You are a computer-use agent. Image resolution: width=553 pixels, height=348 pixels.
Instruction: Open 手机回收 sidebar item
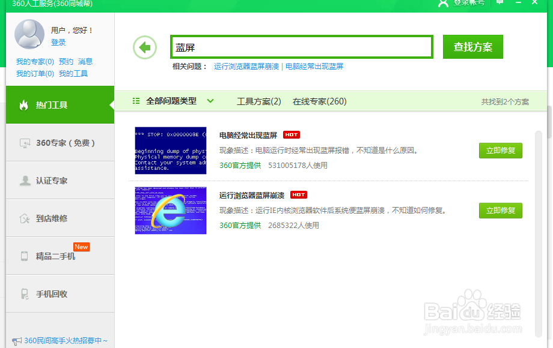tap(60, 294)
